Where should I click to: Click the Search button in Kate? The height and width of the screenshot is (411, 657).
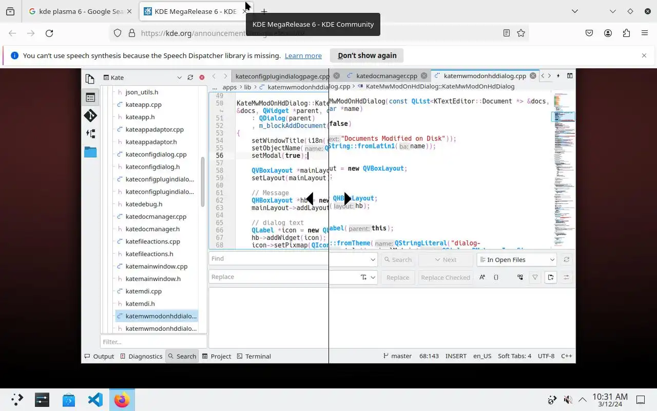pos(397,259)
